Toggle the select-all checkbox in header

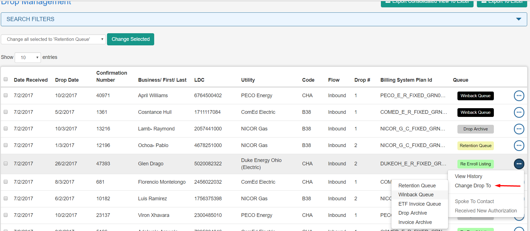click(6, 79)
